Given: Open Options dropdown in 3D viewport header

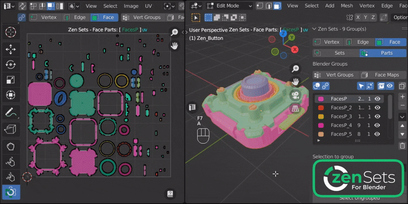Looking at the screenshot, I should pyautogui.click(x=399, y=17).
